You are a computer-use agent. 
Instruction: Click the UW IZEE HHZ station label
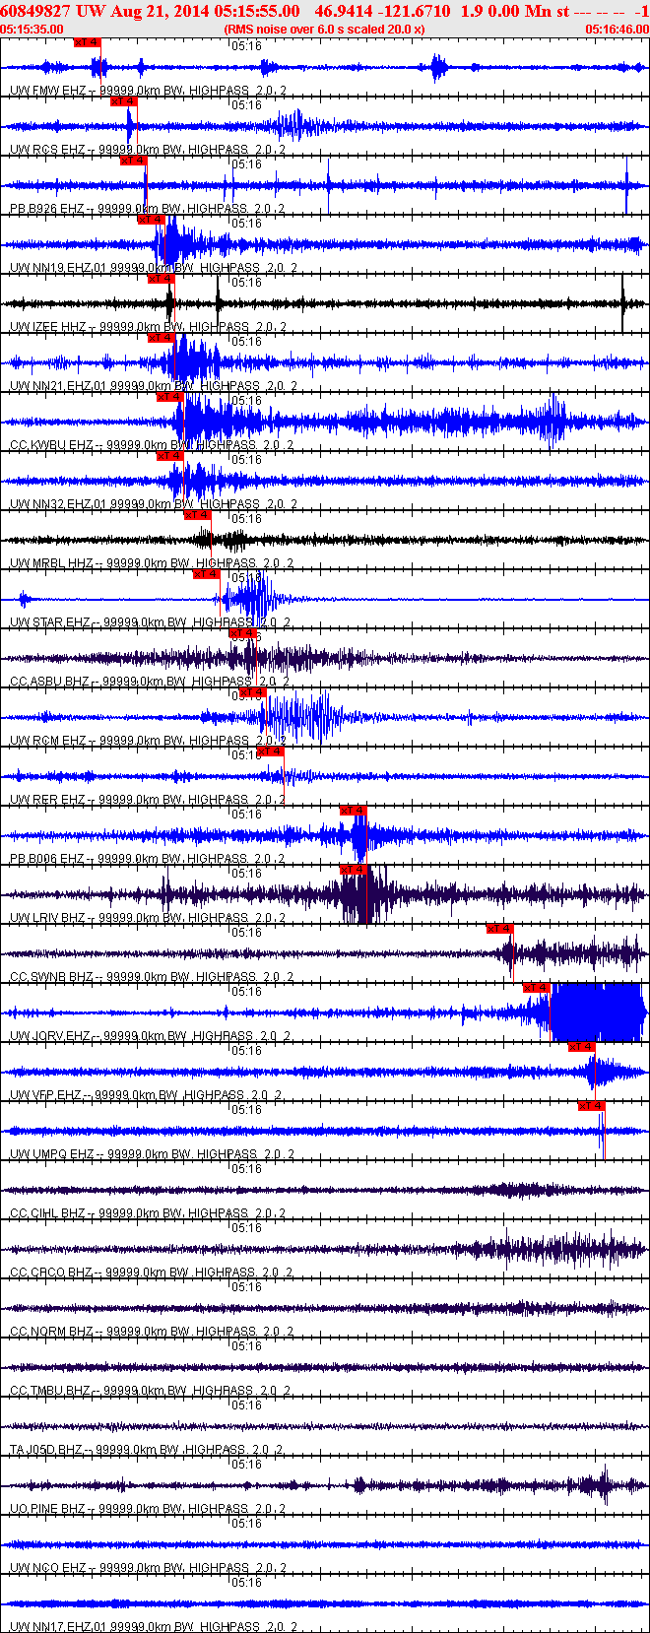48,327
